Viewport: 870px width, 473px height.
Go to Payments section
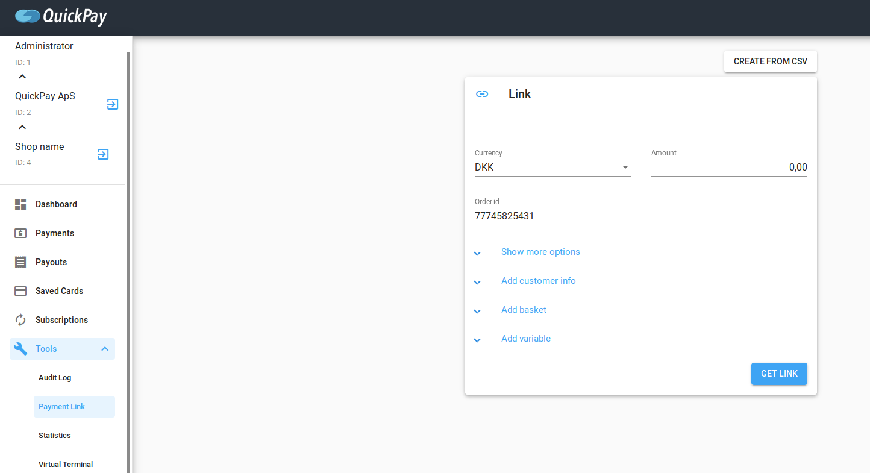pos(55,233)
